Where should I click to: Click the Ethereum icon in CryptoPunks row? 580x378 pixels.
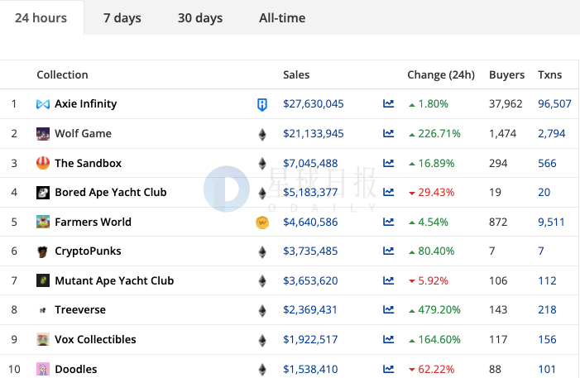(x=262, y=252)
